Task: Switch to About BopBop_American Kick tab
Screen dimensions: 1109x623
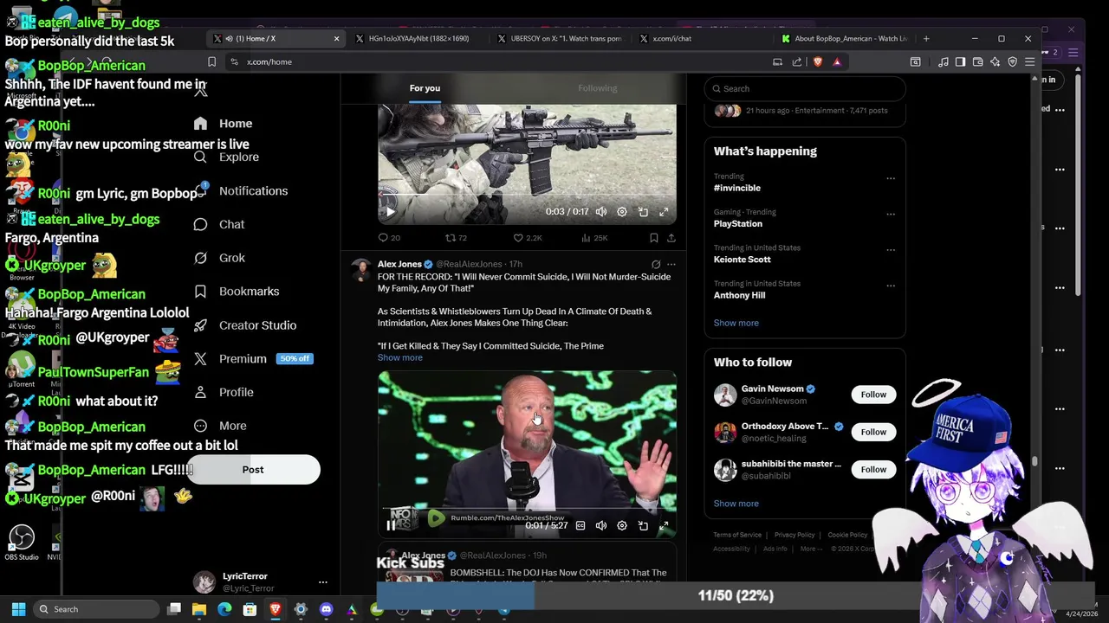Action: pyautogui.click(x=846, y=39)
